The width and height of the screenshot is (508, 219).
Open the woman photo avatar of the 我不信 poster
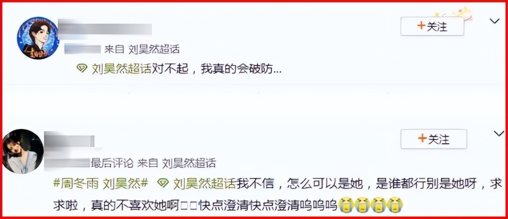click(23, 151)
